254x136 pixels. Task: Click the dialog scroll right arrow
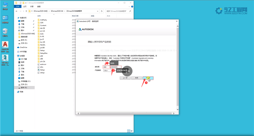coord(173,113)
